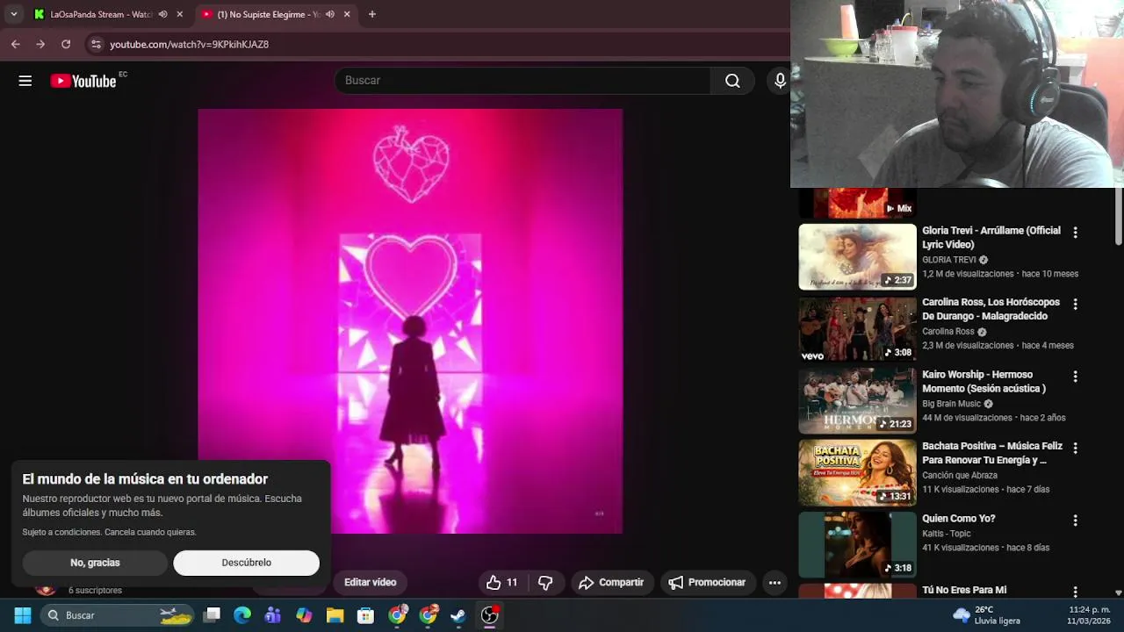Screen dimensions: 1124x632
Task: Visit GLORIA TREVI channel name
Action: [x=949, y=260]
